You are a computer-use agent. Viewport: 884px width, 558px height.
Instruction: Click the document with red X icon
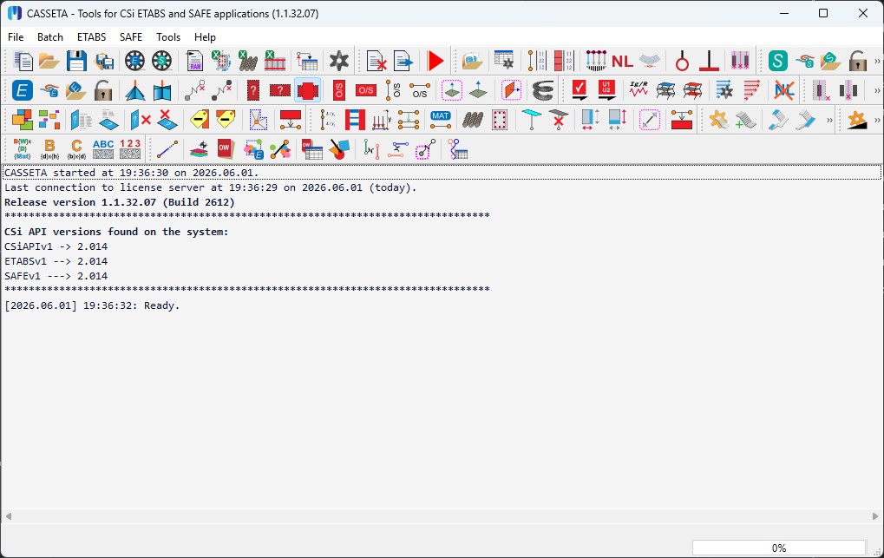(x=376, y=61)
